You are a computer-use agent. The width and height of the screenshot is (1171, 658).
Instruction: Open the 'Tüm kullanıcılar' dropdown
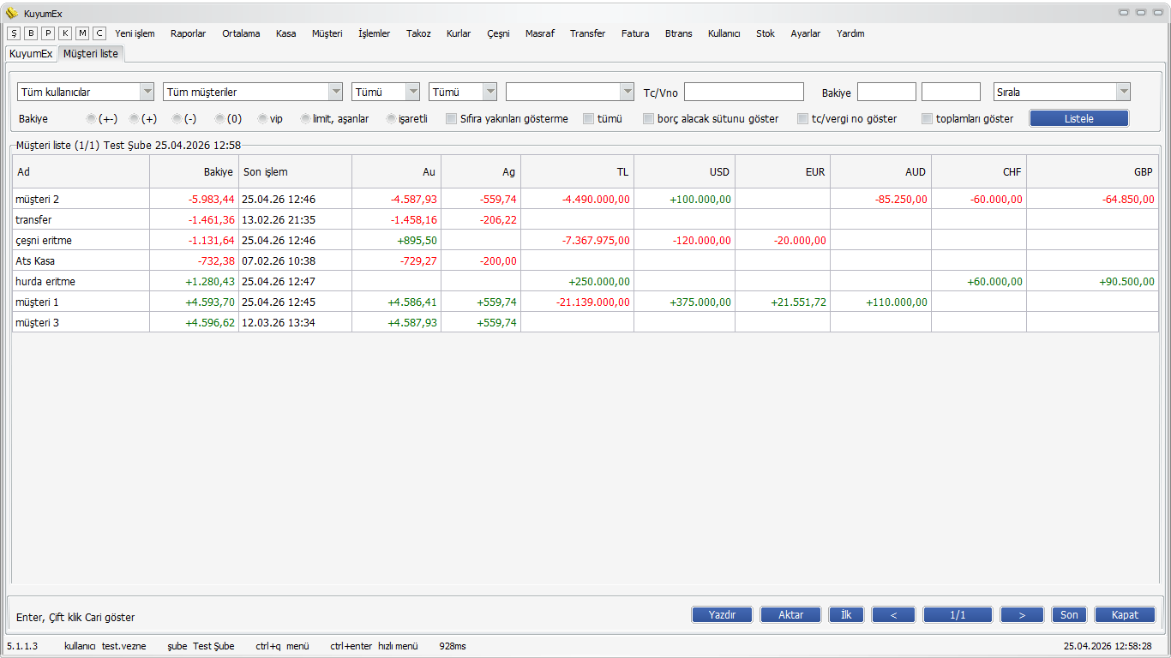pyautogui.click(x=86, y=92)
